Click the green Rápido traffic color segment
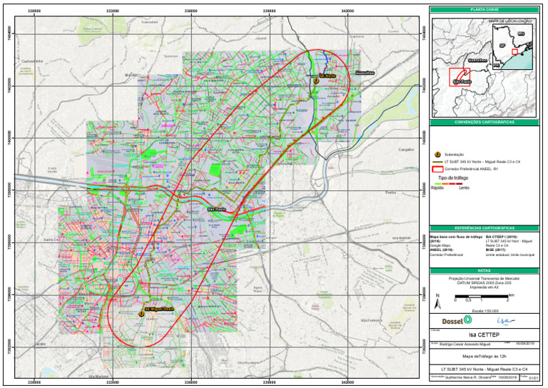The height and width of the screenshot is (388, 548). coord(439,184)
